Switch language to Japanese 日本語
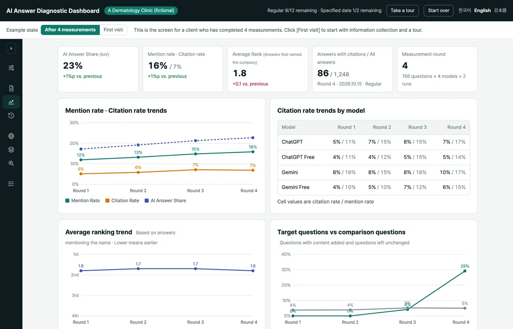 coord(500,11)
